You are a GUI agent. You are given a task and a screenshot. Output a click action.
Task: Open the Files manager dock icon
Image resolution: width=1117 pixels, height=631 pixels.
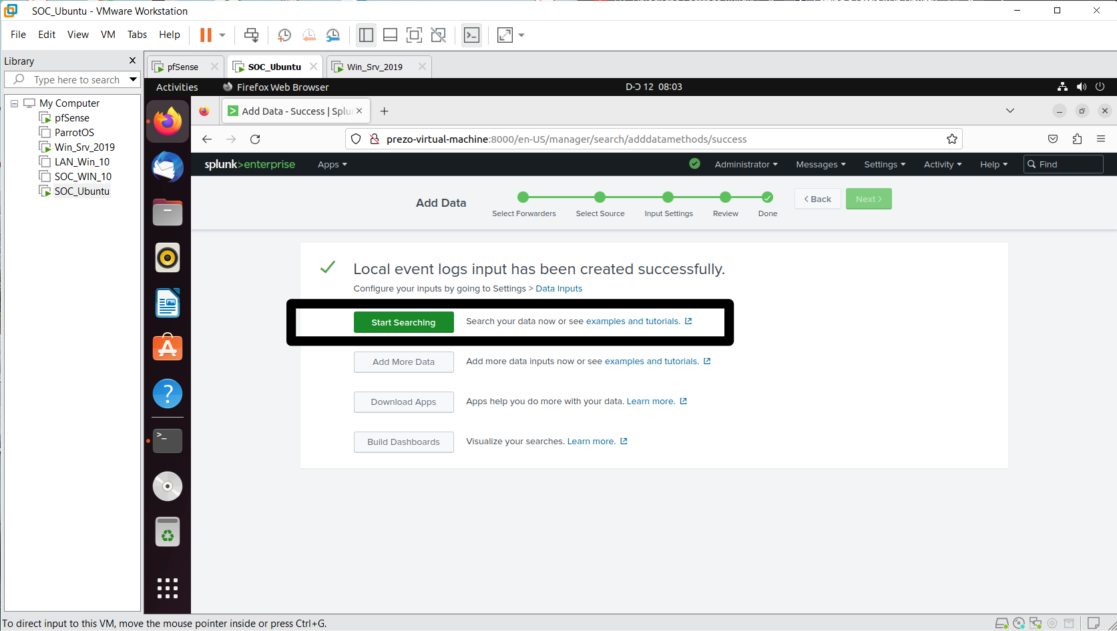(x=168, y=212)
